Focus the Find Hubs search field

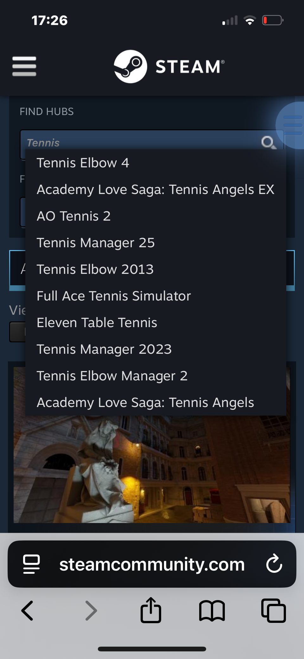(x=139, y=142)
